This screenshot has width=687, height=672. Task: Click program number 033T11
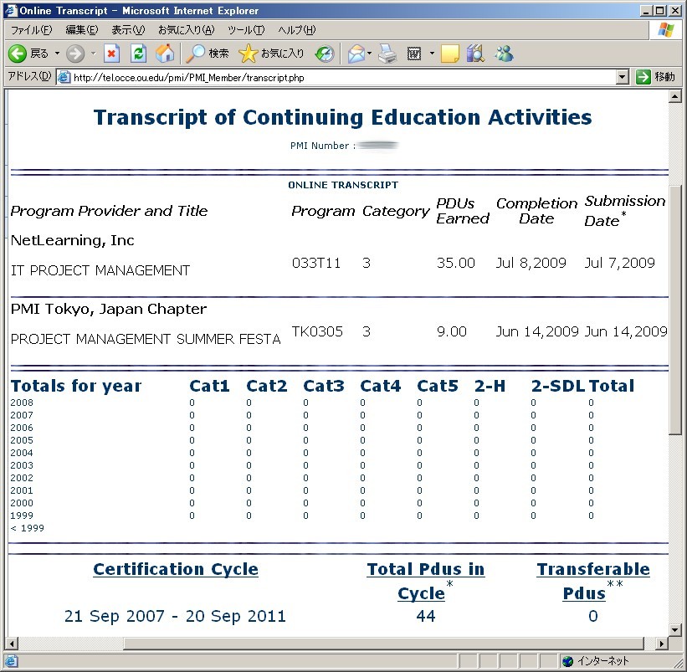click(x=316, y=263)
